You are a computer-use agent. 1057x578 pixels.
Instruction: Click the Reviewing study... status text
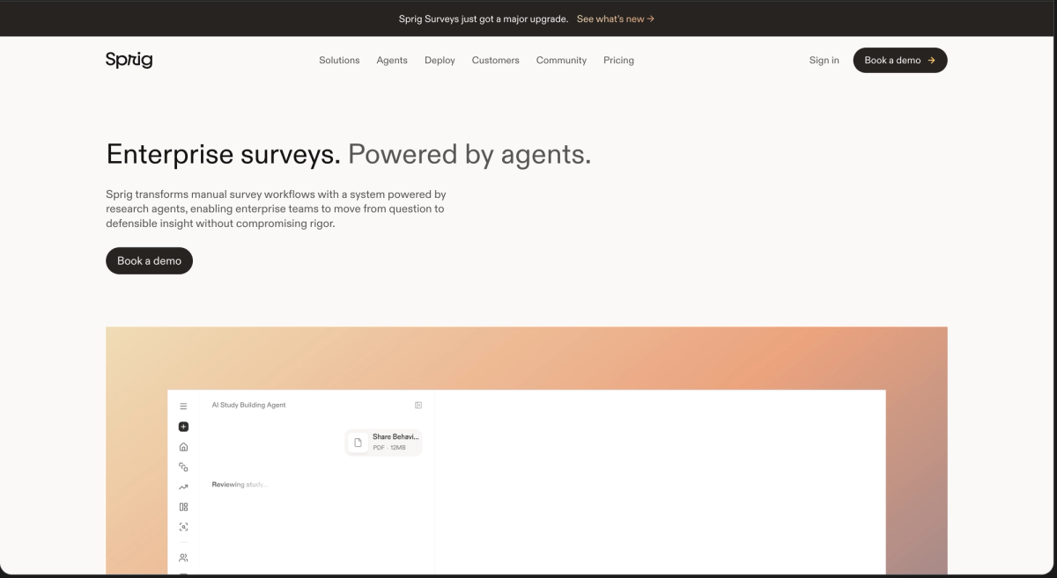click(x=240, y=485)
